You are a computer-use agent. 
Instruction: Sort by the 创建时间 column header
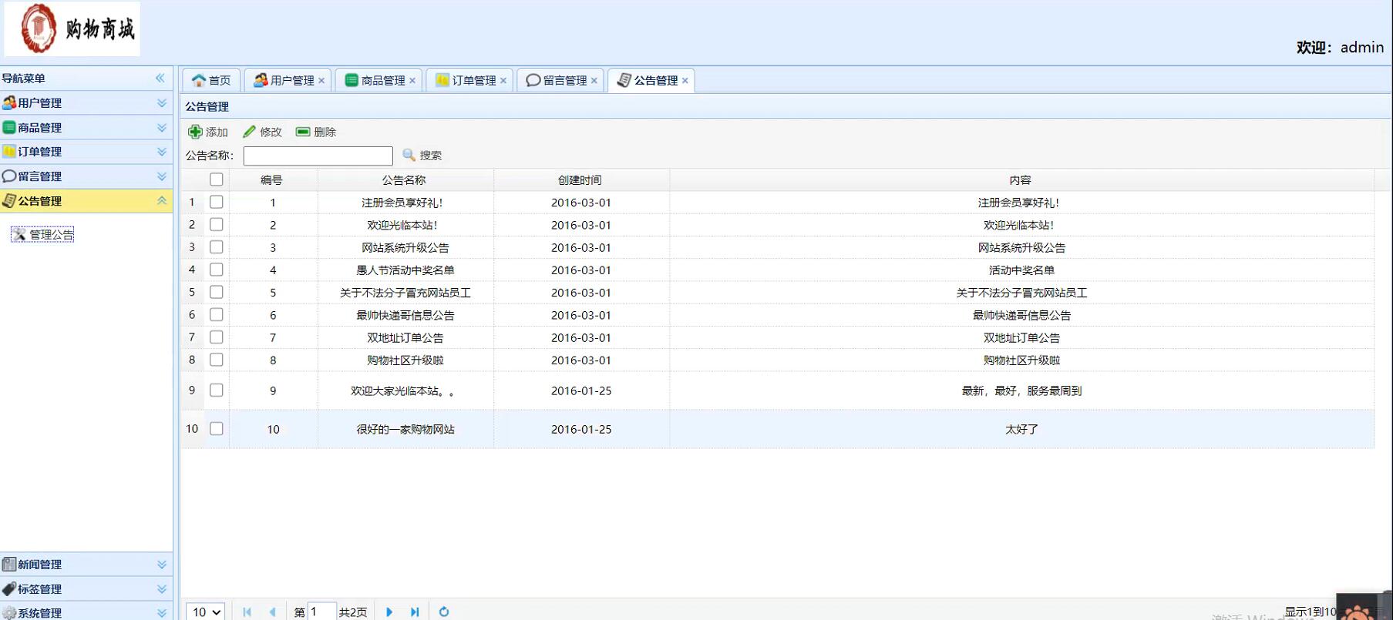point(580,179)
